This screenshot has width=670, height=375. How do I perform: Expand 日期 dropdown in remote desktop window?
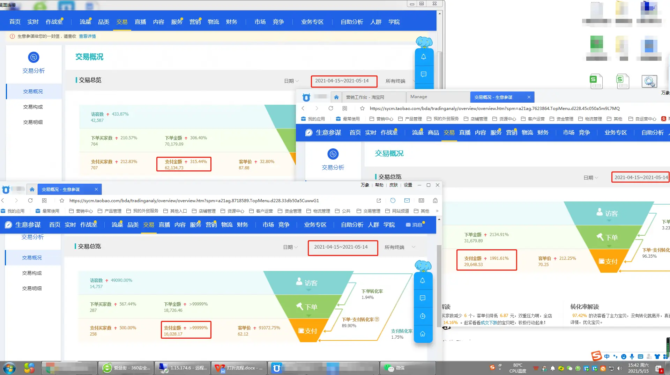pyautogui.click(x=292, y=81)
